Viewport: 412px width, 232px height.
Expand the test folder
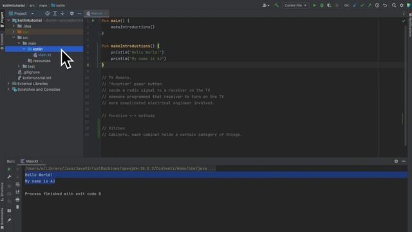click(19, 66)
